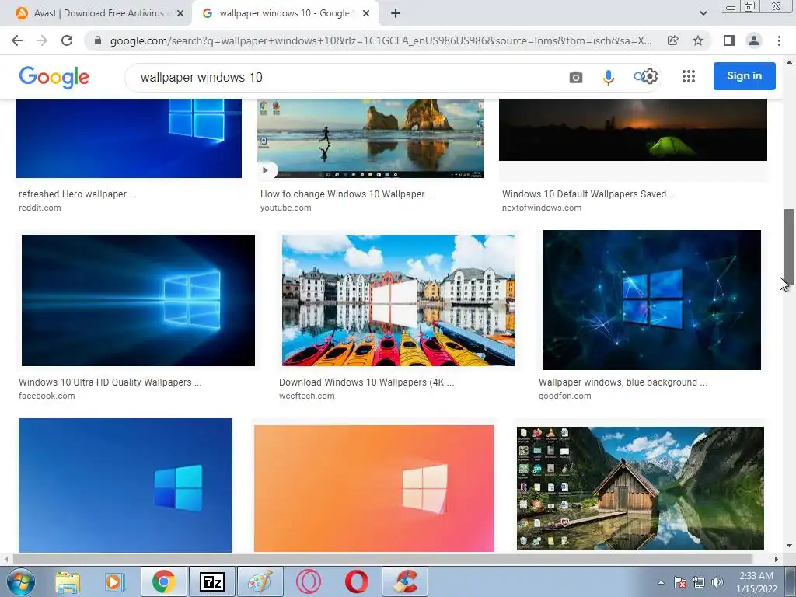
Task: Open the light blue Windows logo wallpaper
Action: [125, 485]
